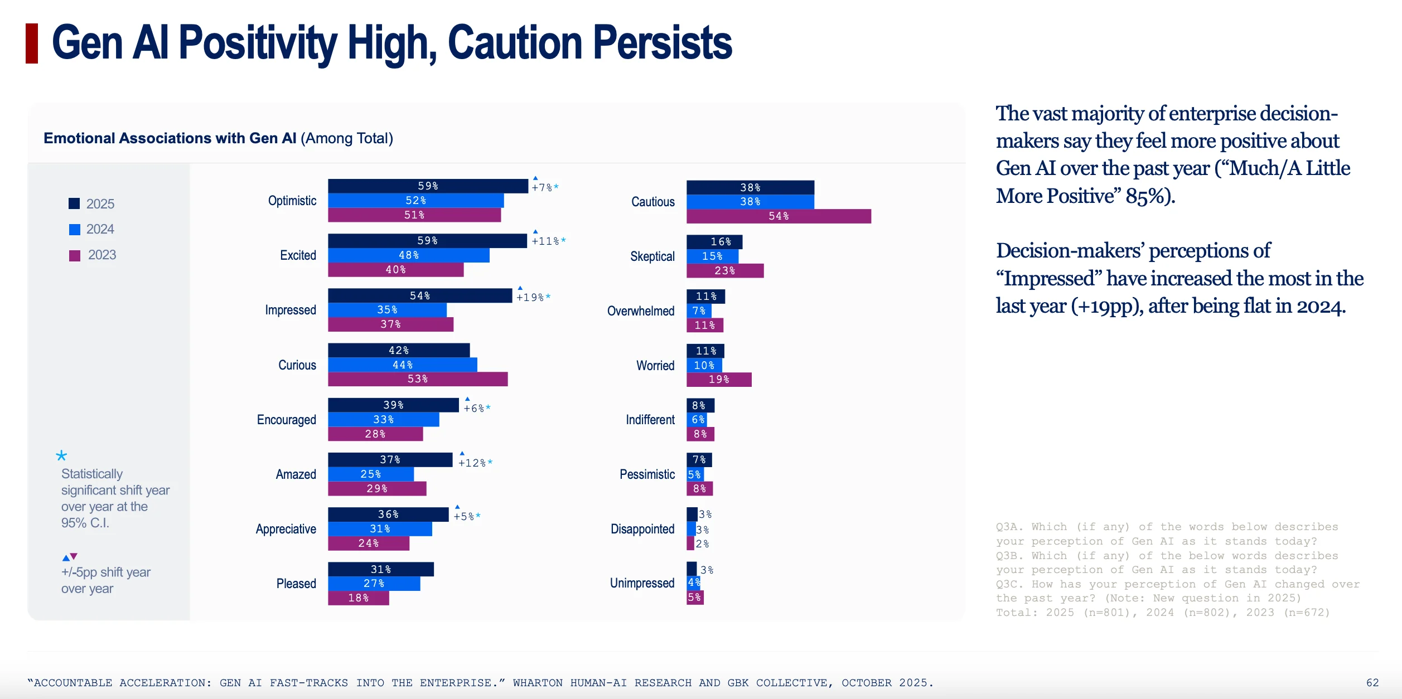The image size is (1402, 699).
Task: Click the Skeptical category label
Action: coord(652,256)
